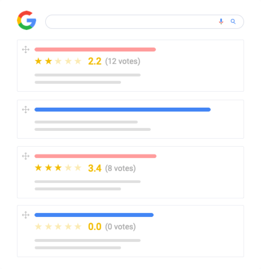Click the move handle on second result
Image resolution: width=261 pixels, height=269 pixels.
pyautogui.click(x=26, y=110)
